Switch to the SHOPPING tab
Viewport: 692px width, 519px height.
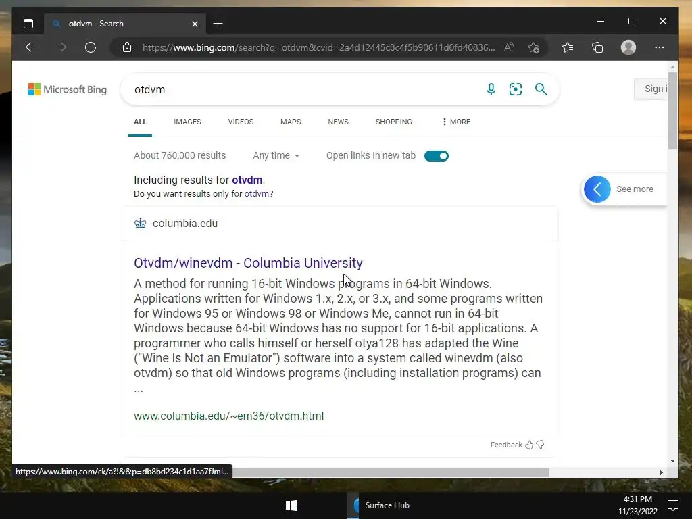pos(394,122)
